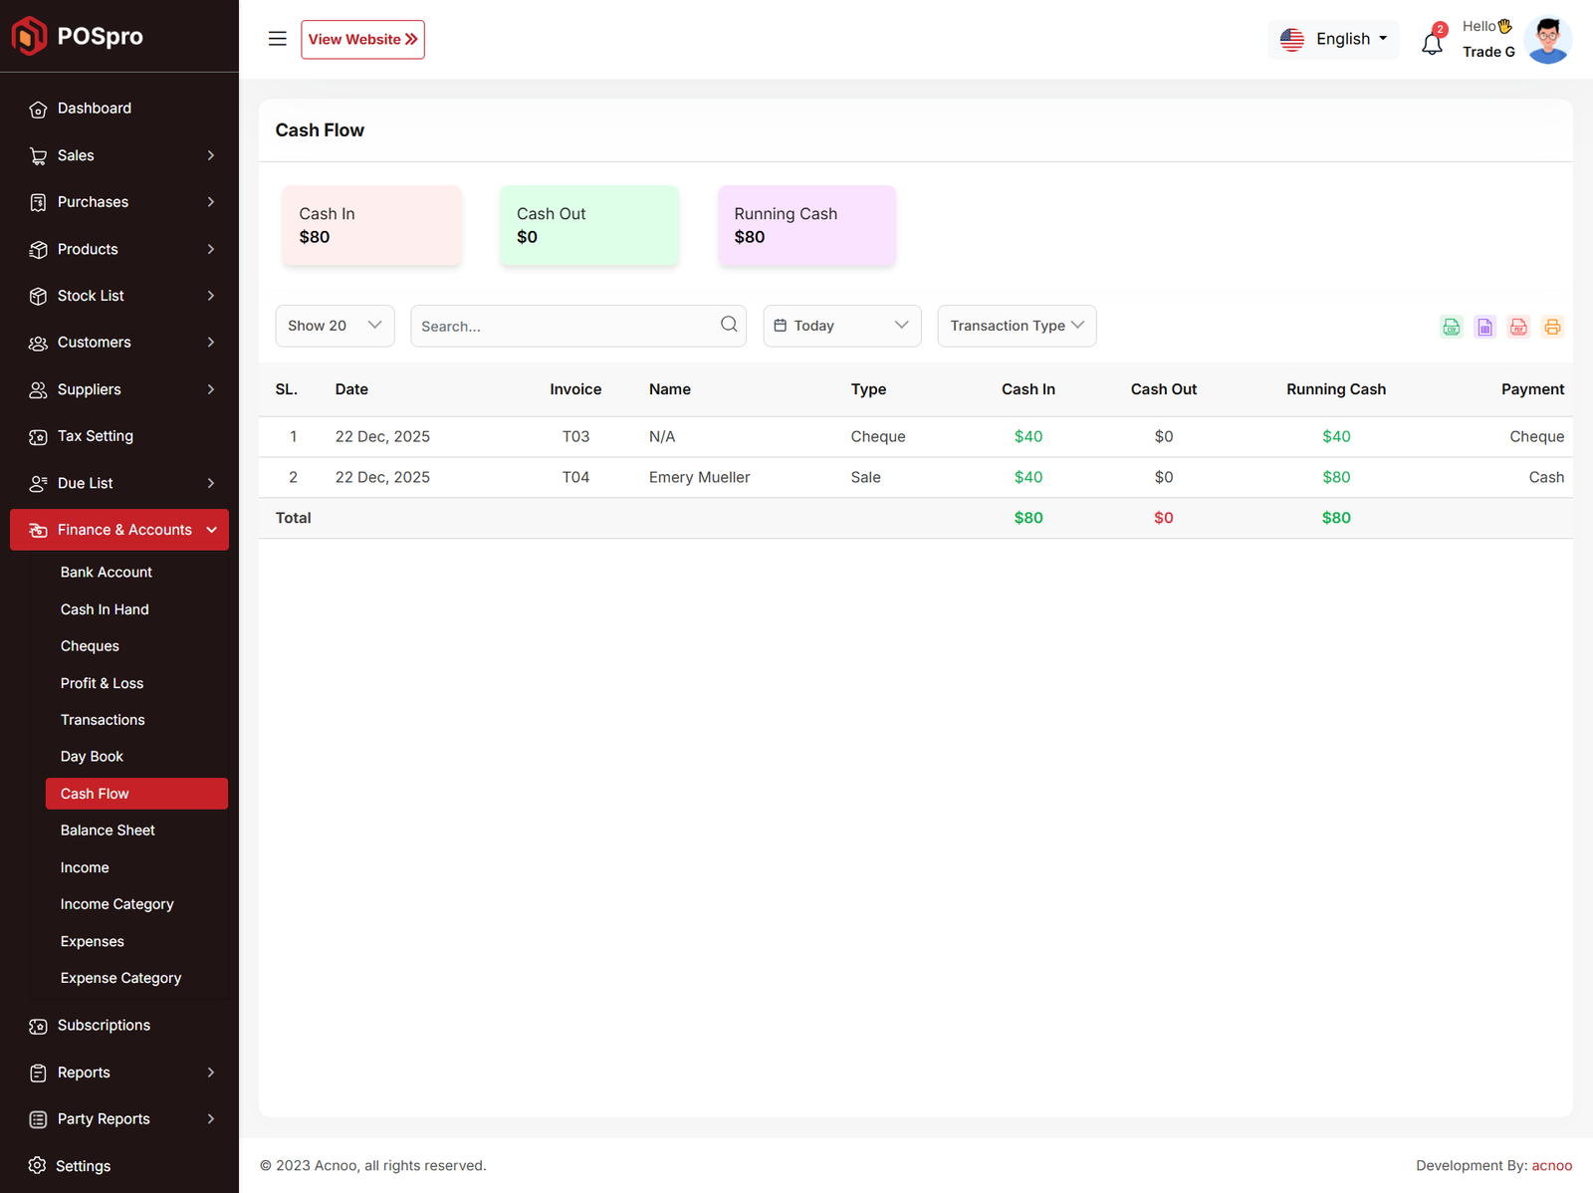Export the cash flow as CSV
The height and width of the screenshot is (1193, 1593).
coord(1452,327)
